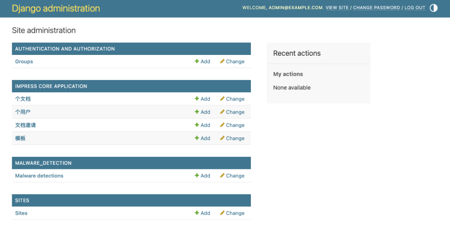Open the SITES section header
The height and width of the screenshot is (238, 450).
click(x=22, y=201)
